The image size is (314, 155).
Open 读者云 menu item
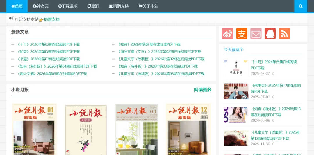40,6
